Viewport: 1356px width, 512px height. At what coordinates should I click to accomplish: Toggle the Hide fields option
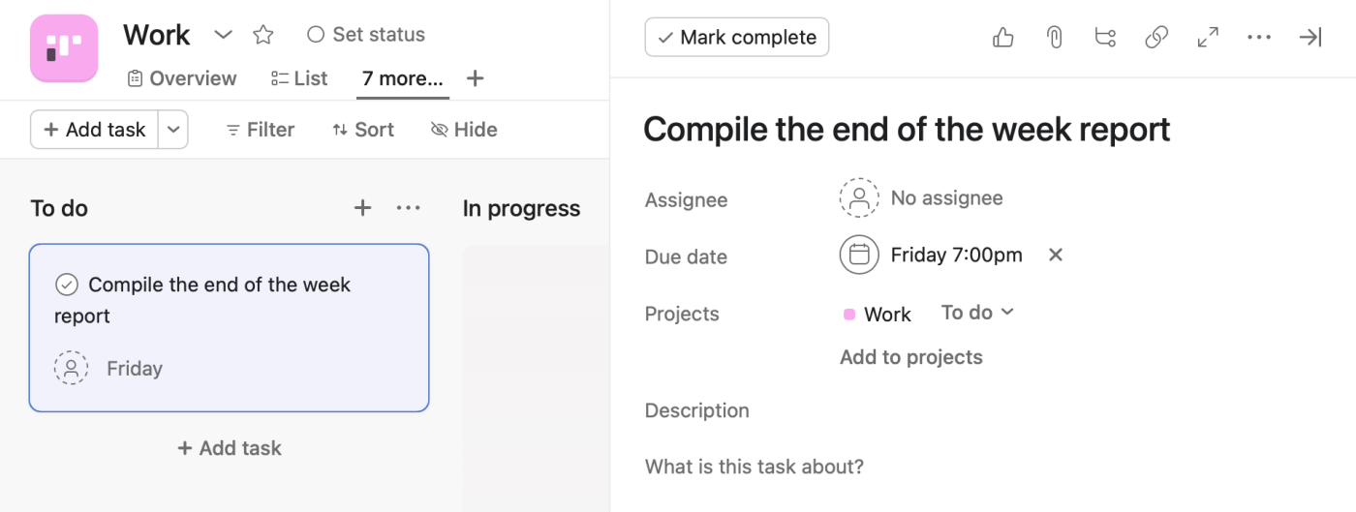click(x=464, y=130)
